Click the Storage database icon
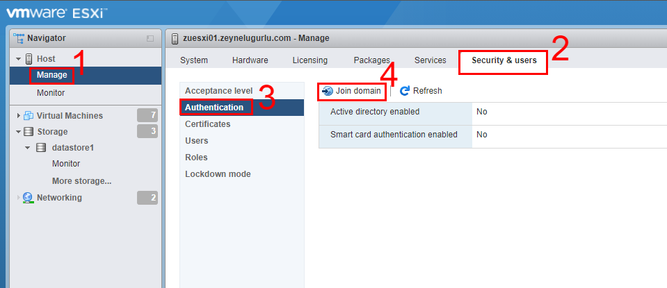The height and width of the screenshot is (288, 667). [29, 132]
